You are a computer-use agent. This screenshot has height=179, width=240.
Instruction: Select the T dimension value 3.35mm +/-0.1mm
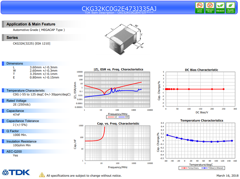(x=43, y=74)
